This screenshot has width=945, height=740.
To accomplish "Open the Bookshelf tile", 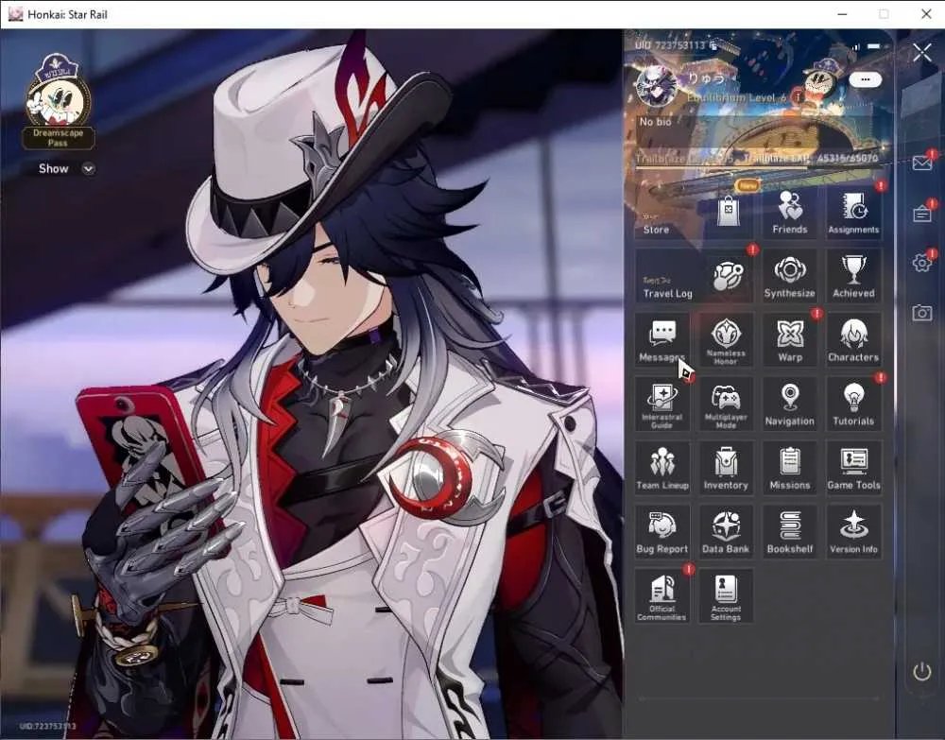I will click(x=789, y=532).
